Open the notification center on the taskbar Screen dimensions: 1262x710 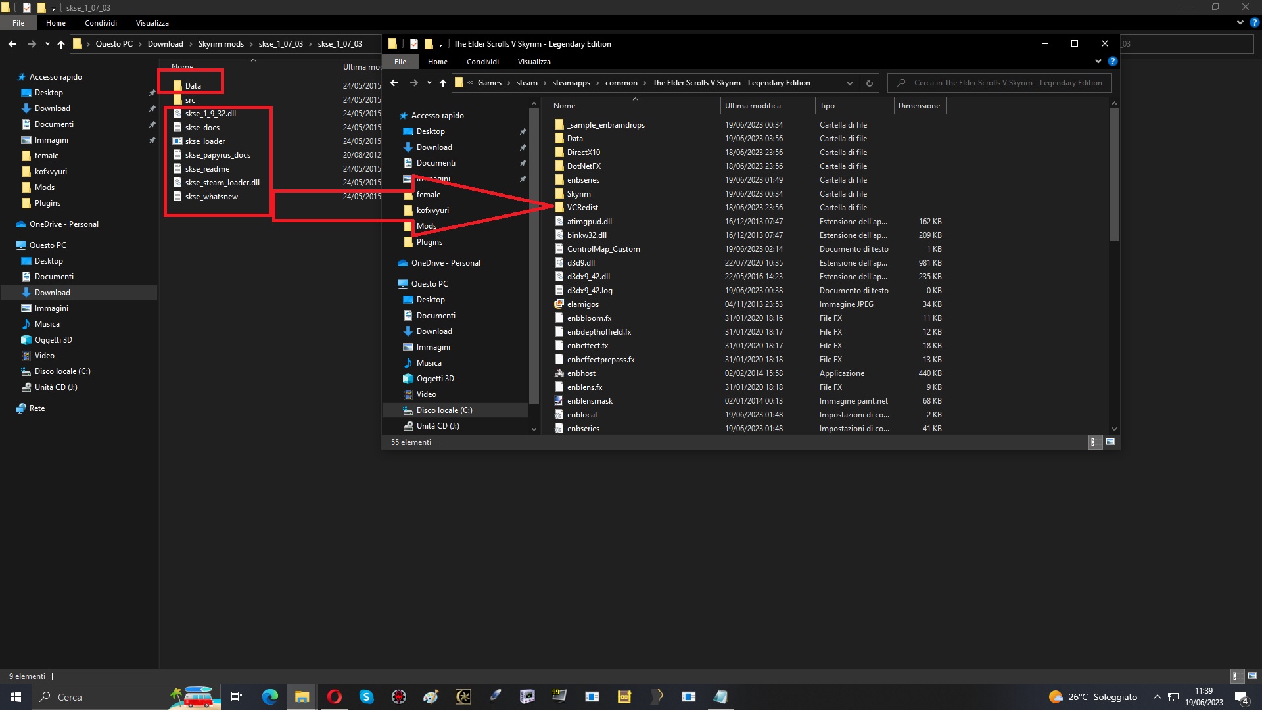pyautogui.click(x=1241, y=698)
